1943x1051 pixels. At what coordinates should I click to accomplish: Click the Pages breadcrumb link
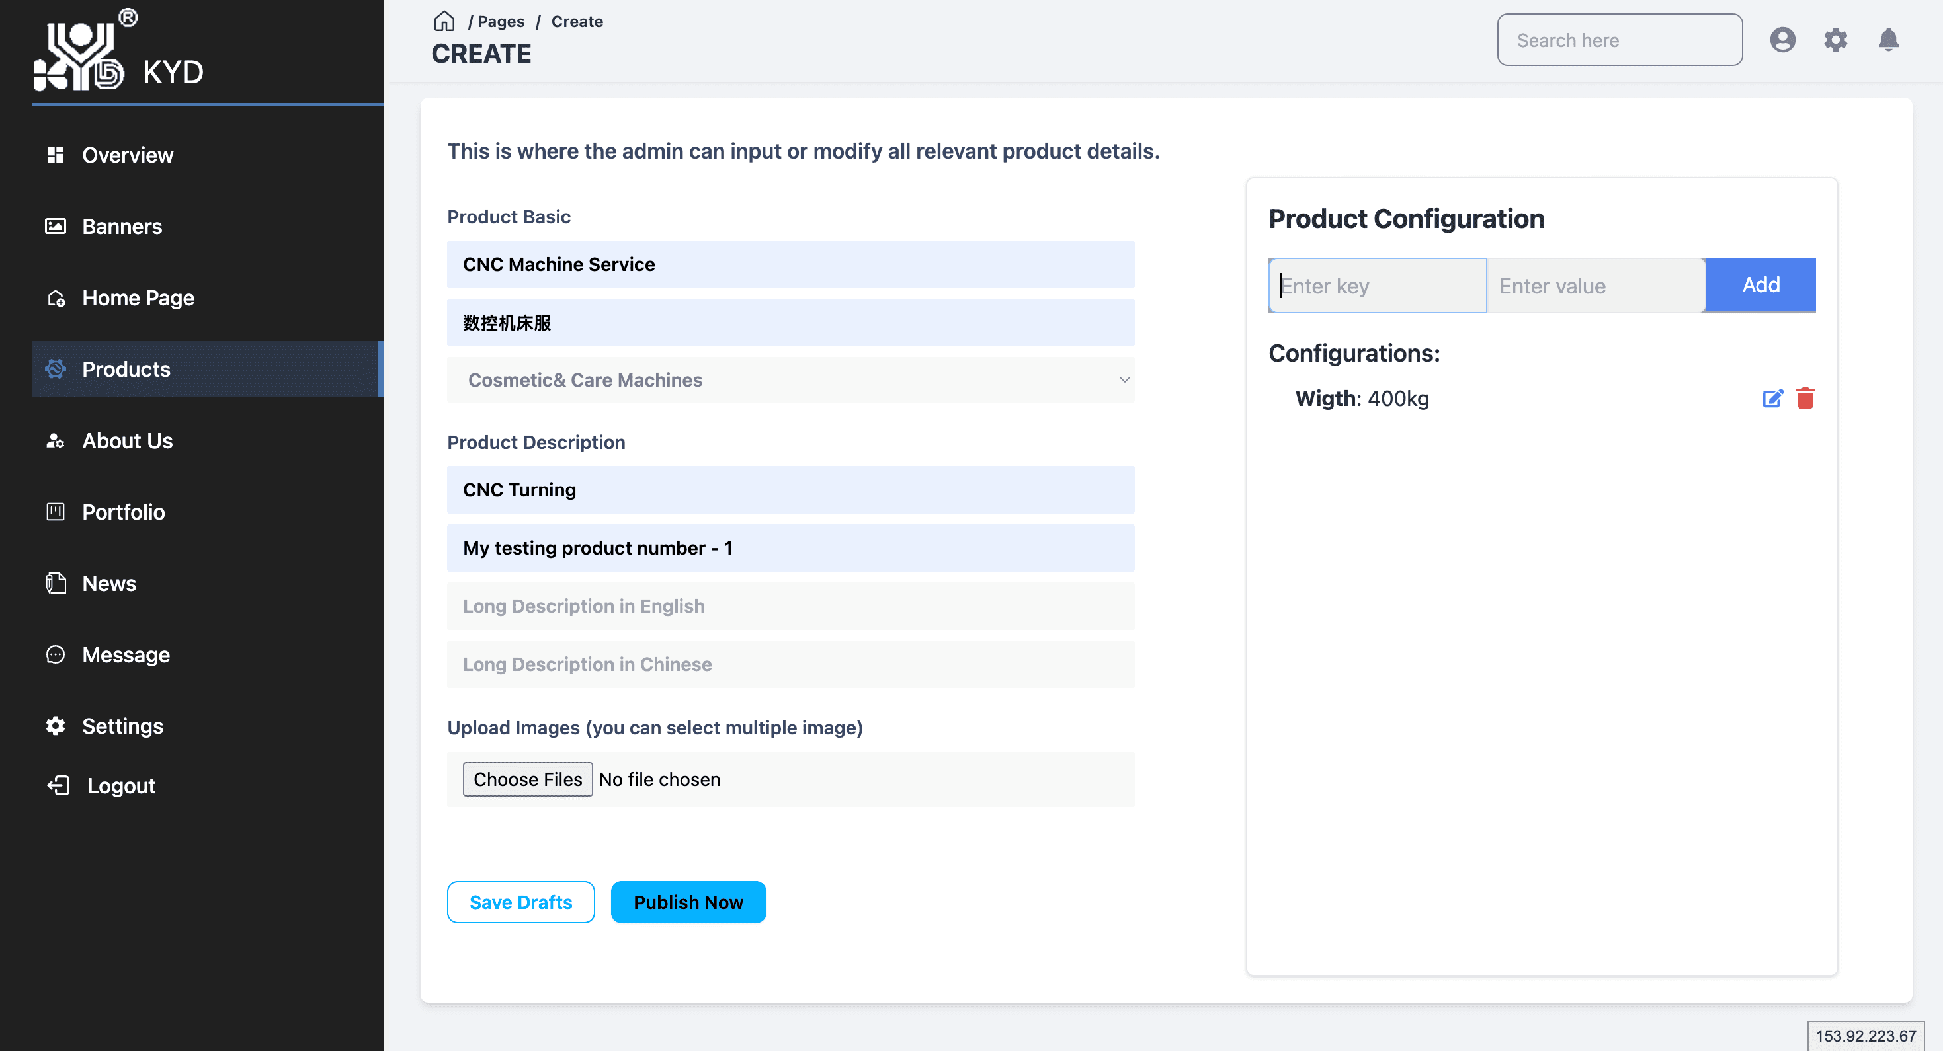tap(500, 21)
